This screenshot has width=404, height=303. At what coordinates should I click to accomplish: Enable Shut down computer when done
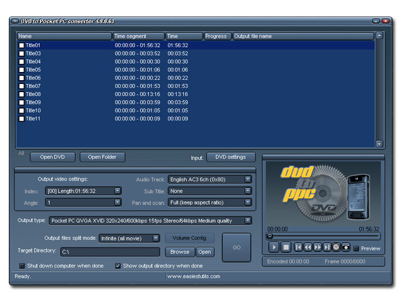(22, 266)
